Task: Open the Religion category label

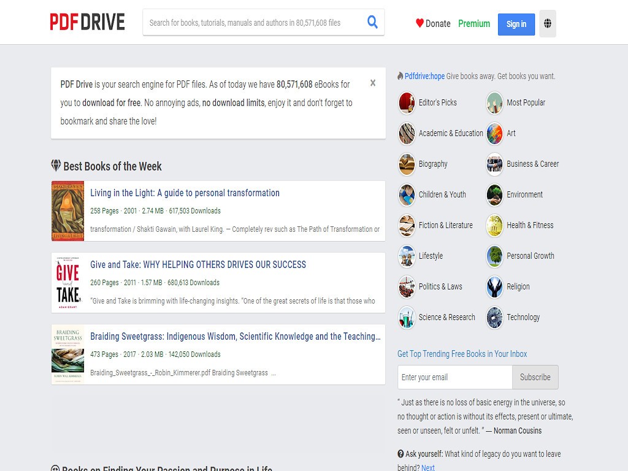Action: (518, 287)
